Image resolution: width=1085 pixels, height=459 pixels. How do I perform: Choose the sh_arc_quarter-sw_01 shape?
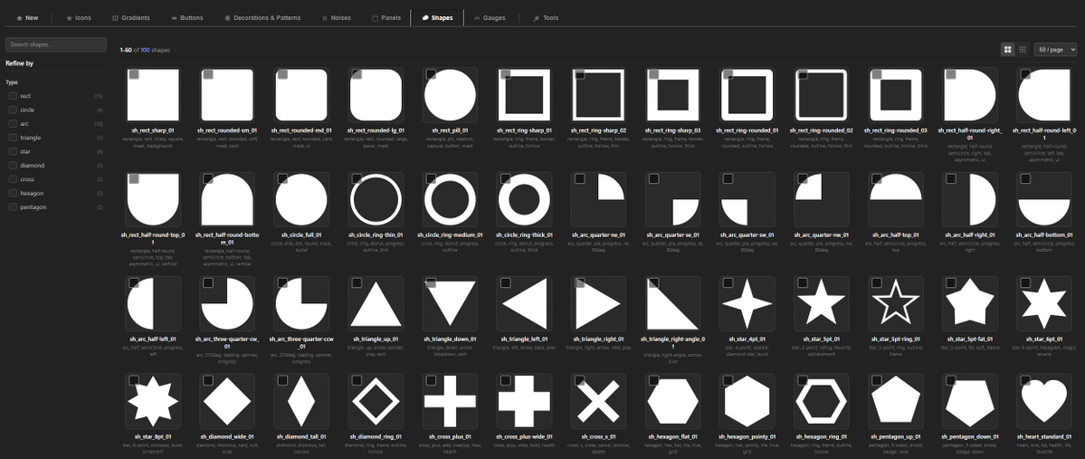pos(747,199)
